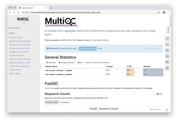Switch plot to Percentages
Image resolution: width=185 pixels, height=122 pixels.
(65, 102)
